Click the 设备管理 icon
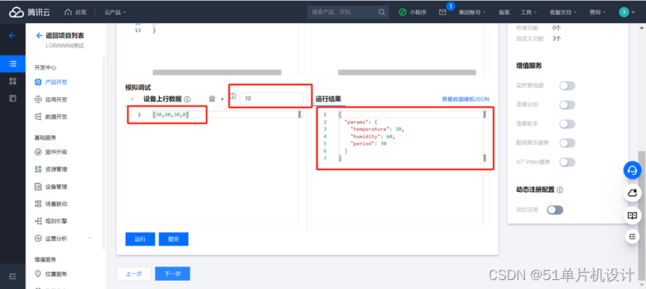The width and height of the screenshot is (646, 289). pyautogui.click(x=38, y=187)
